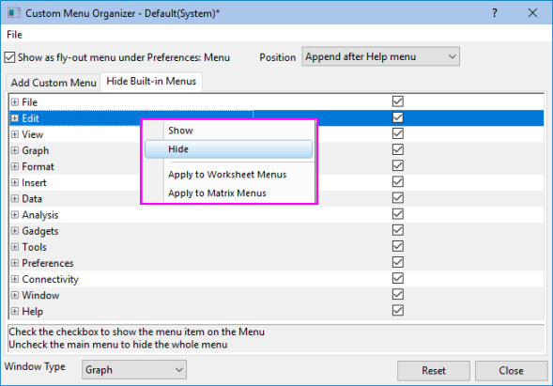Expand the Analysis tree node

[14, 215]
